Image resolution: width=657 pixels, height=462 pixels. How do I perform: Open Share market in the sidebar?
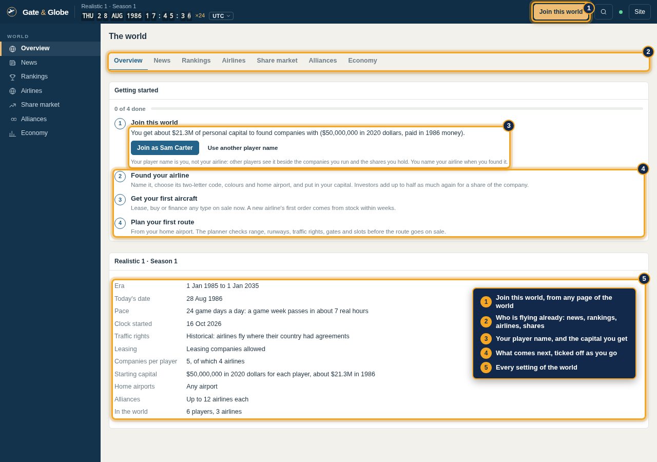pyautogui.click(x=50, y=105)
